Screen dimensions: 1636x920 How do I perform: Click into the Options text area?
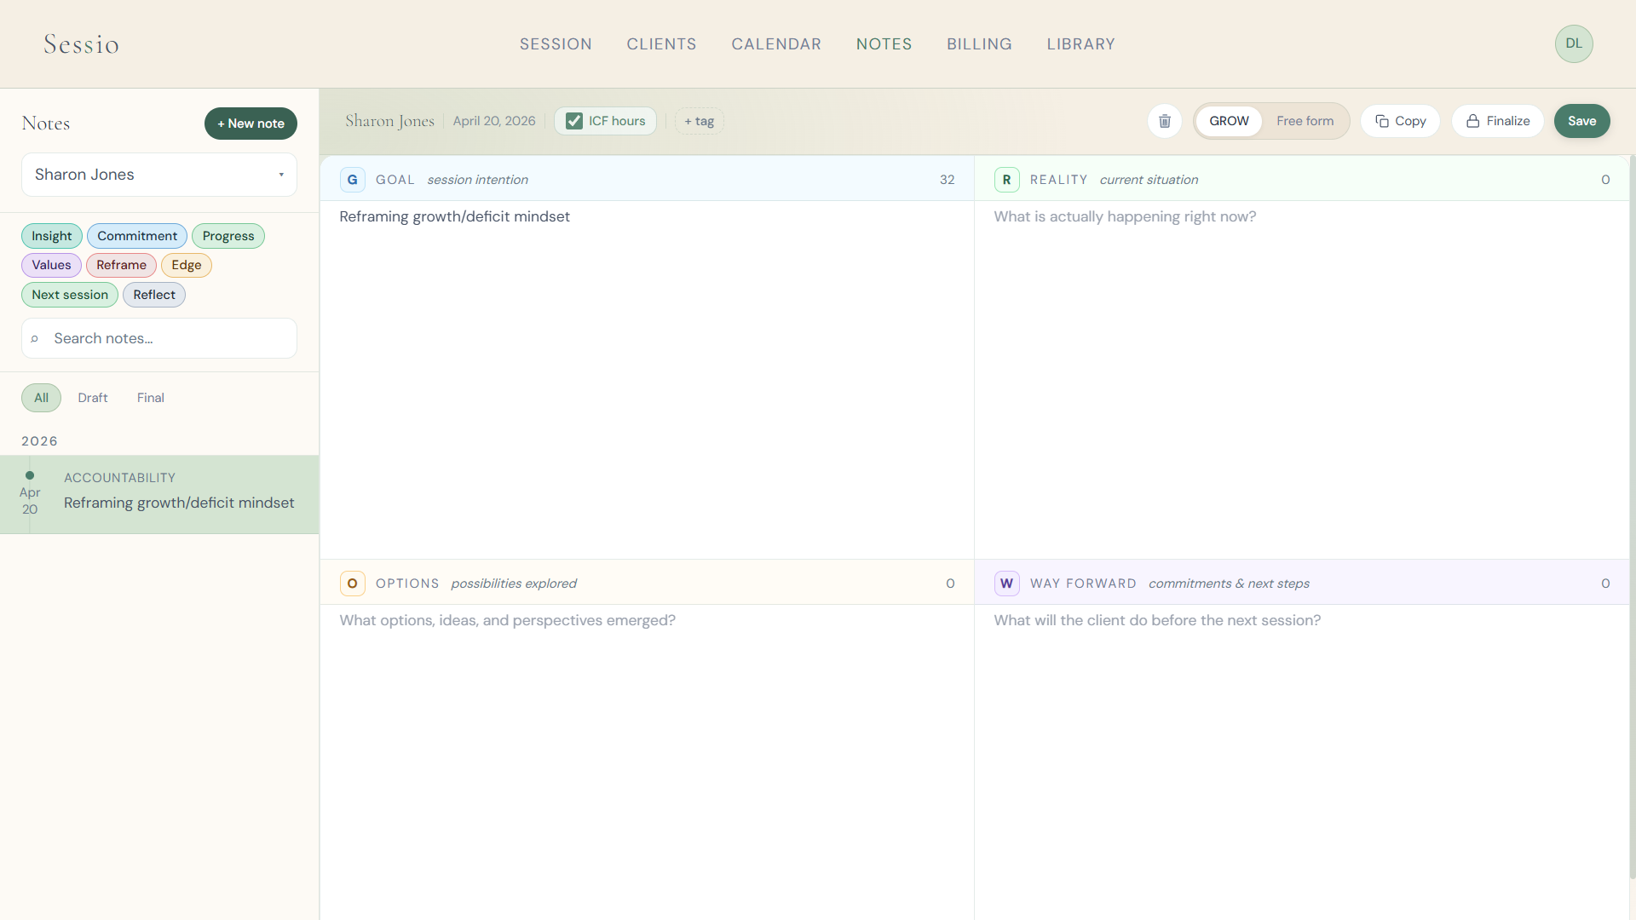click(647, 762)
